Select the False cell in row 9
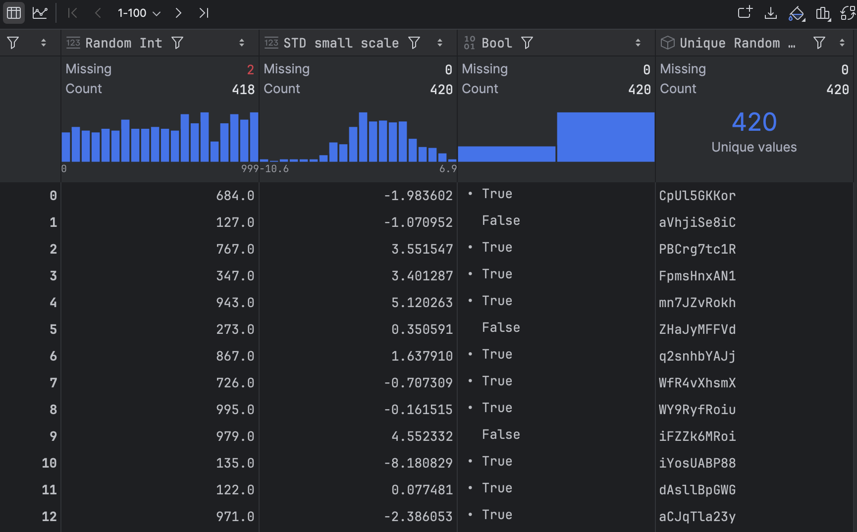Image resolution: width=857 pixels, height=532 pixels. (x=556, y=436)
